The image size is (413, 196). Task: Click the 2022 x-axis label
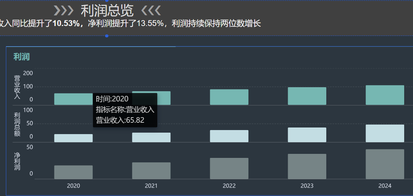(229, 186)
